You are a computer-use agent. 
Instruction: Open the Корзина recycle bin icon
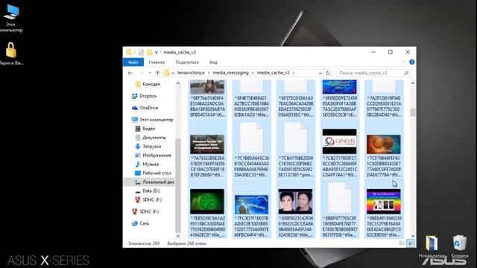tap(460, 246)
